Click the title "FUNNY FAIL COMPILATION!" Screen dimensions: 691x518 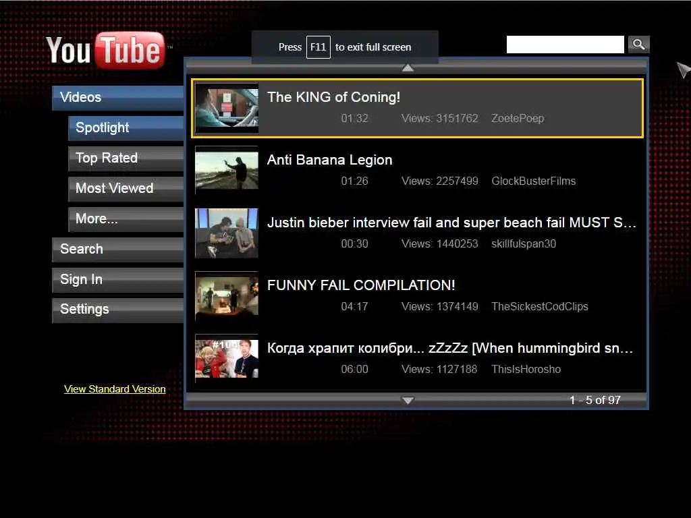361,285
